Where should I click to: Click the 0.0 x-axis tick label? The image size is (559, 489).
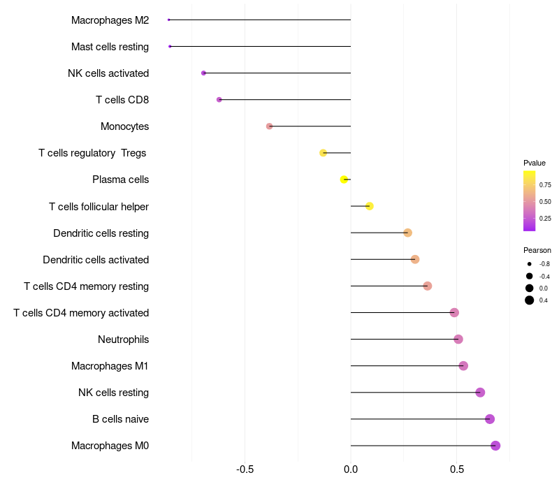[351, 469]
